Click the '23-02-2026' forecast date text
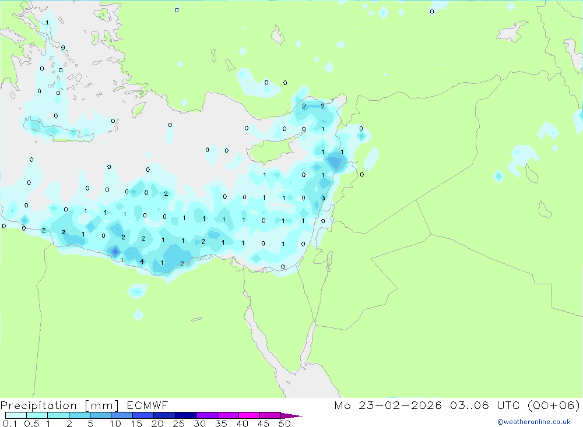Image resolution: width=583 pixels, height=427 pixels. tap(400, 405)
